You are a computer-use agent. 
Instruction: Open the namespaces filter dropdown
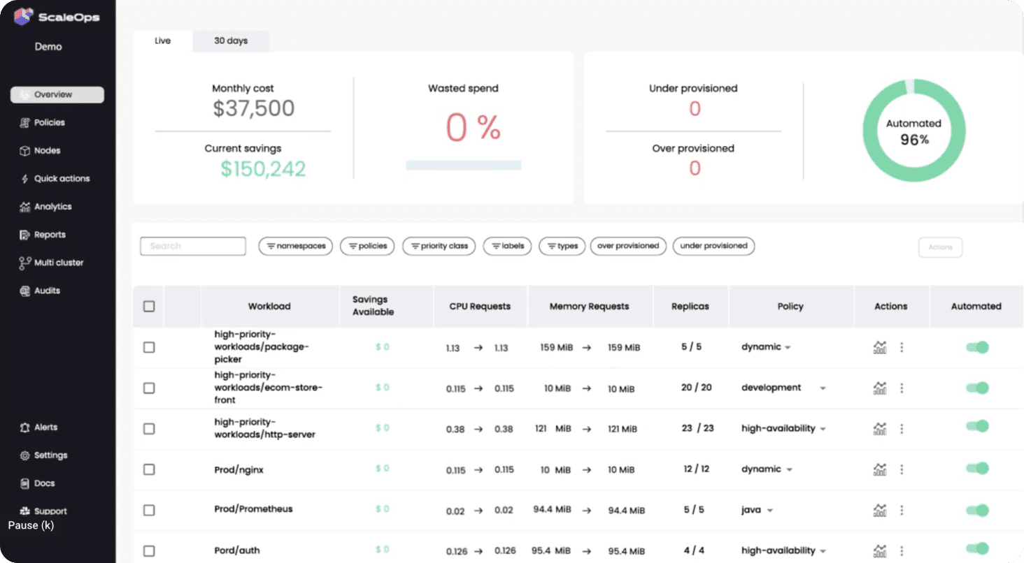pyautogui.click(x=295, y=246)
